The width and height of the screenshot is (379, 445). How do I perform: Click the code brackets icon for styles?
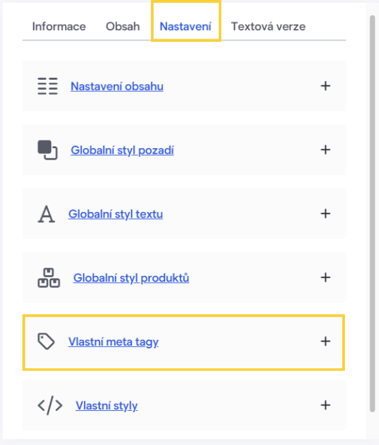50,406
